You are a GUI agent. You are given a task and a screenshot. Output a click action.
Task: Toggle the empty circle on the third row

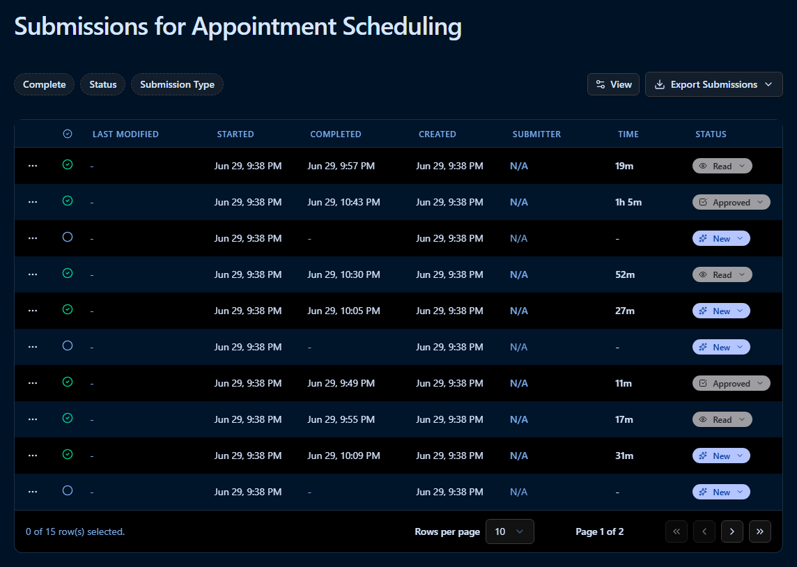pos(68,238)
